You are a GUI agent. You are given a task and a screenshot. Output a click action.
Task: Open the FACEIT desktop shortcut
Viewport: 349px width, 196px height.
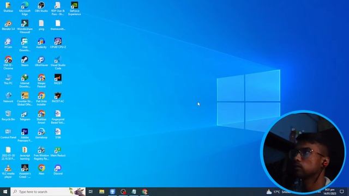point(58,79)
